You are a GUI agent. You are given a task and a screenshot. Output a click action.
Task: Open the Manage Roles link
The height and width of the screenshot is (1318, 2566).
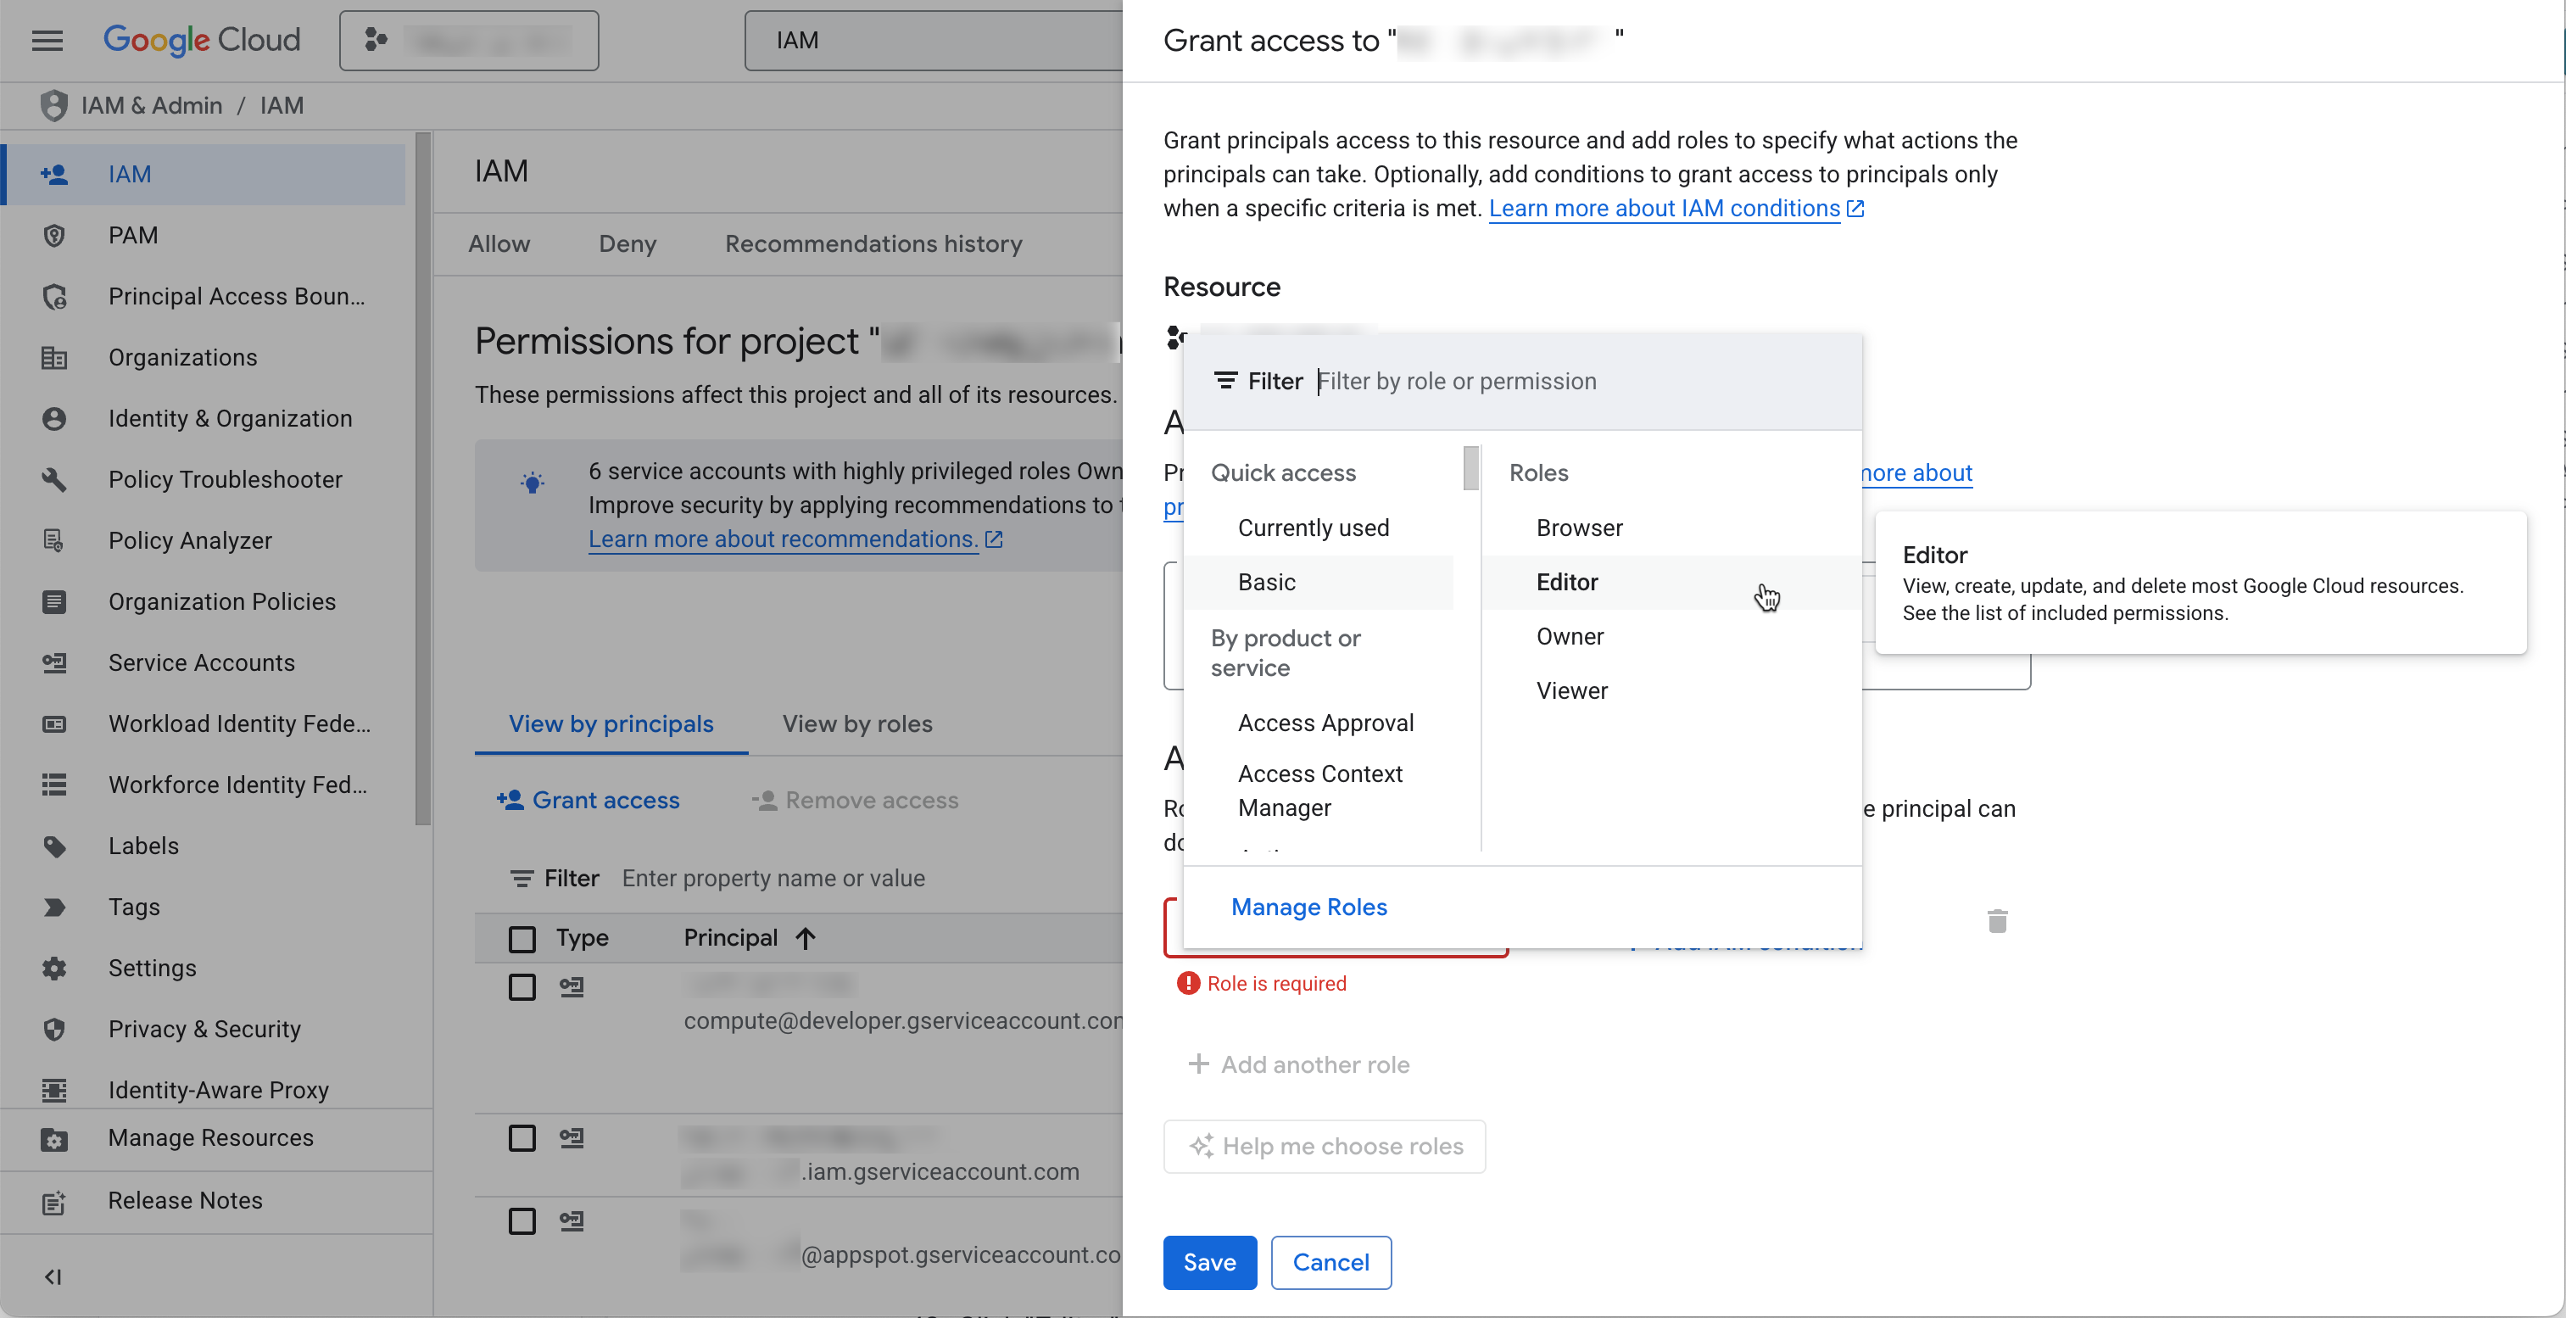[x=1309, y=907]
